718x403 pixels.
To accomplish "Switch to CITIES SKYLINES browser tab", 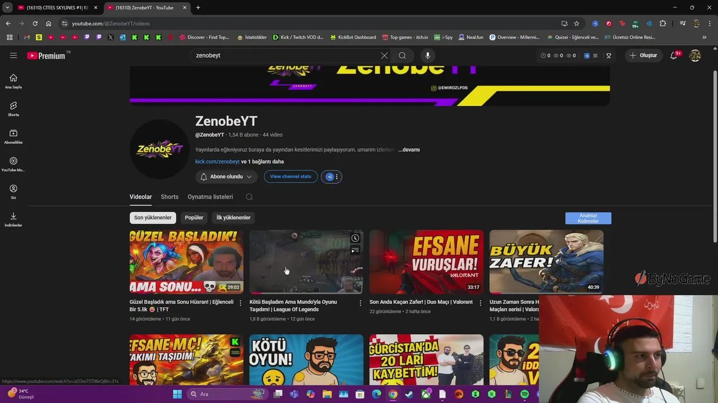I will pos(57,8).
